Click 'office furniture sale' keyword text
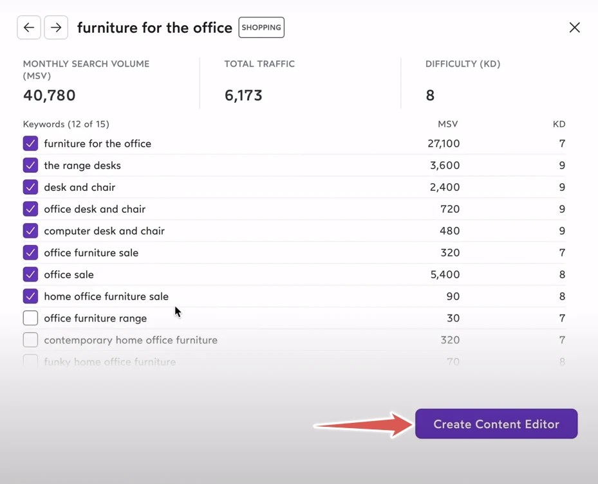Image resolution: width=598 pixels, height=484 pixels. [x=91, y=253]
